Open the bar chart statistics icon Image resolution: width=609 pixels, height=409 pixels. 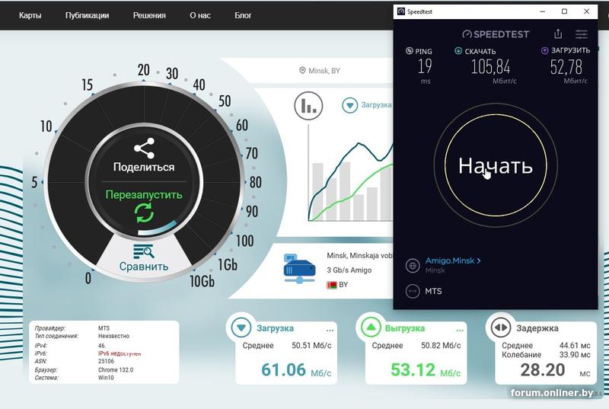310,105
